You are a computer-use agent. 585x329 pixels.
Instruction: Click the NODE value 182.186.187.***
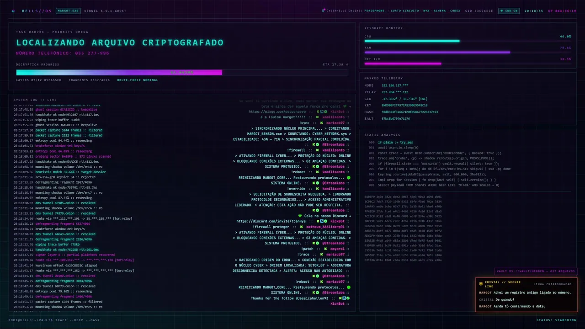tap(395, 85)
